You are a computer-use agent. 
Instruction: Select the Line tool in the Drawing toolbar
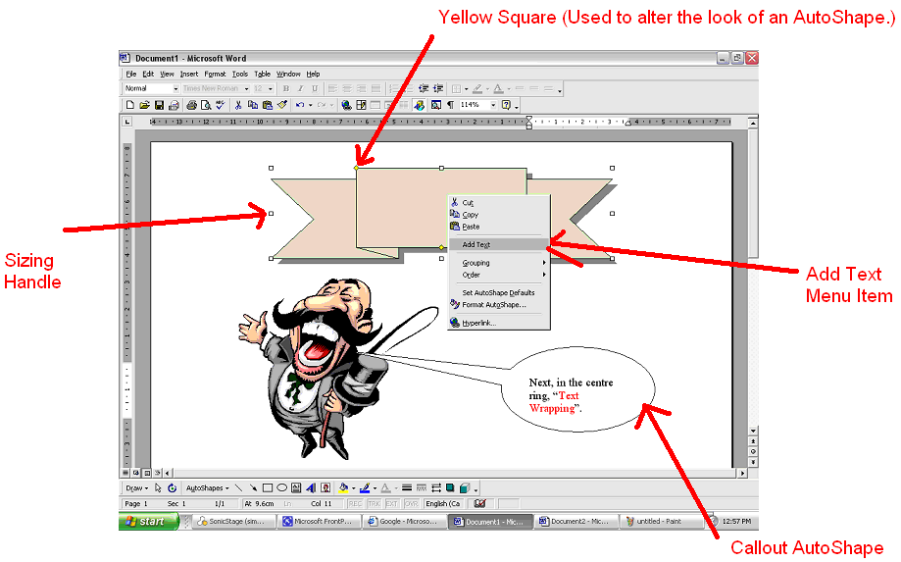(x=238, y=487)
